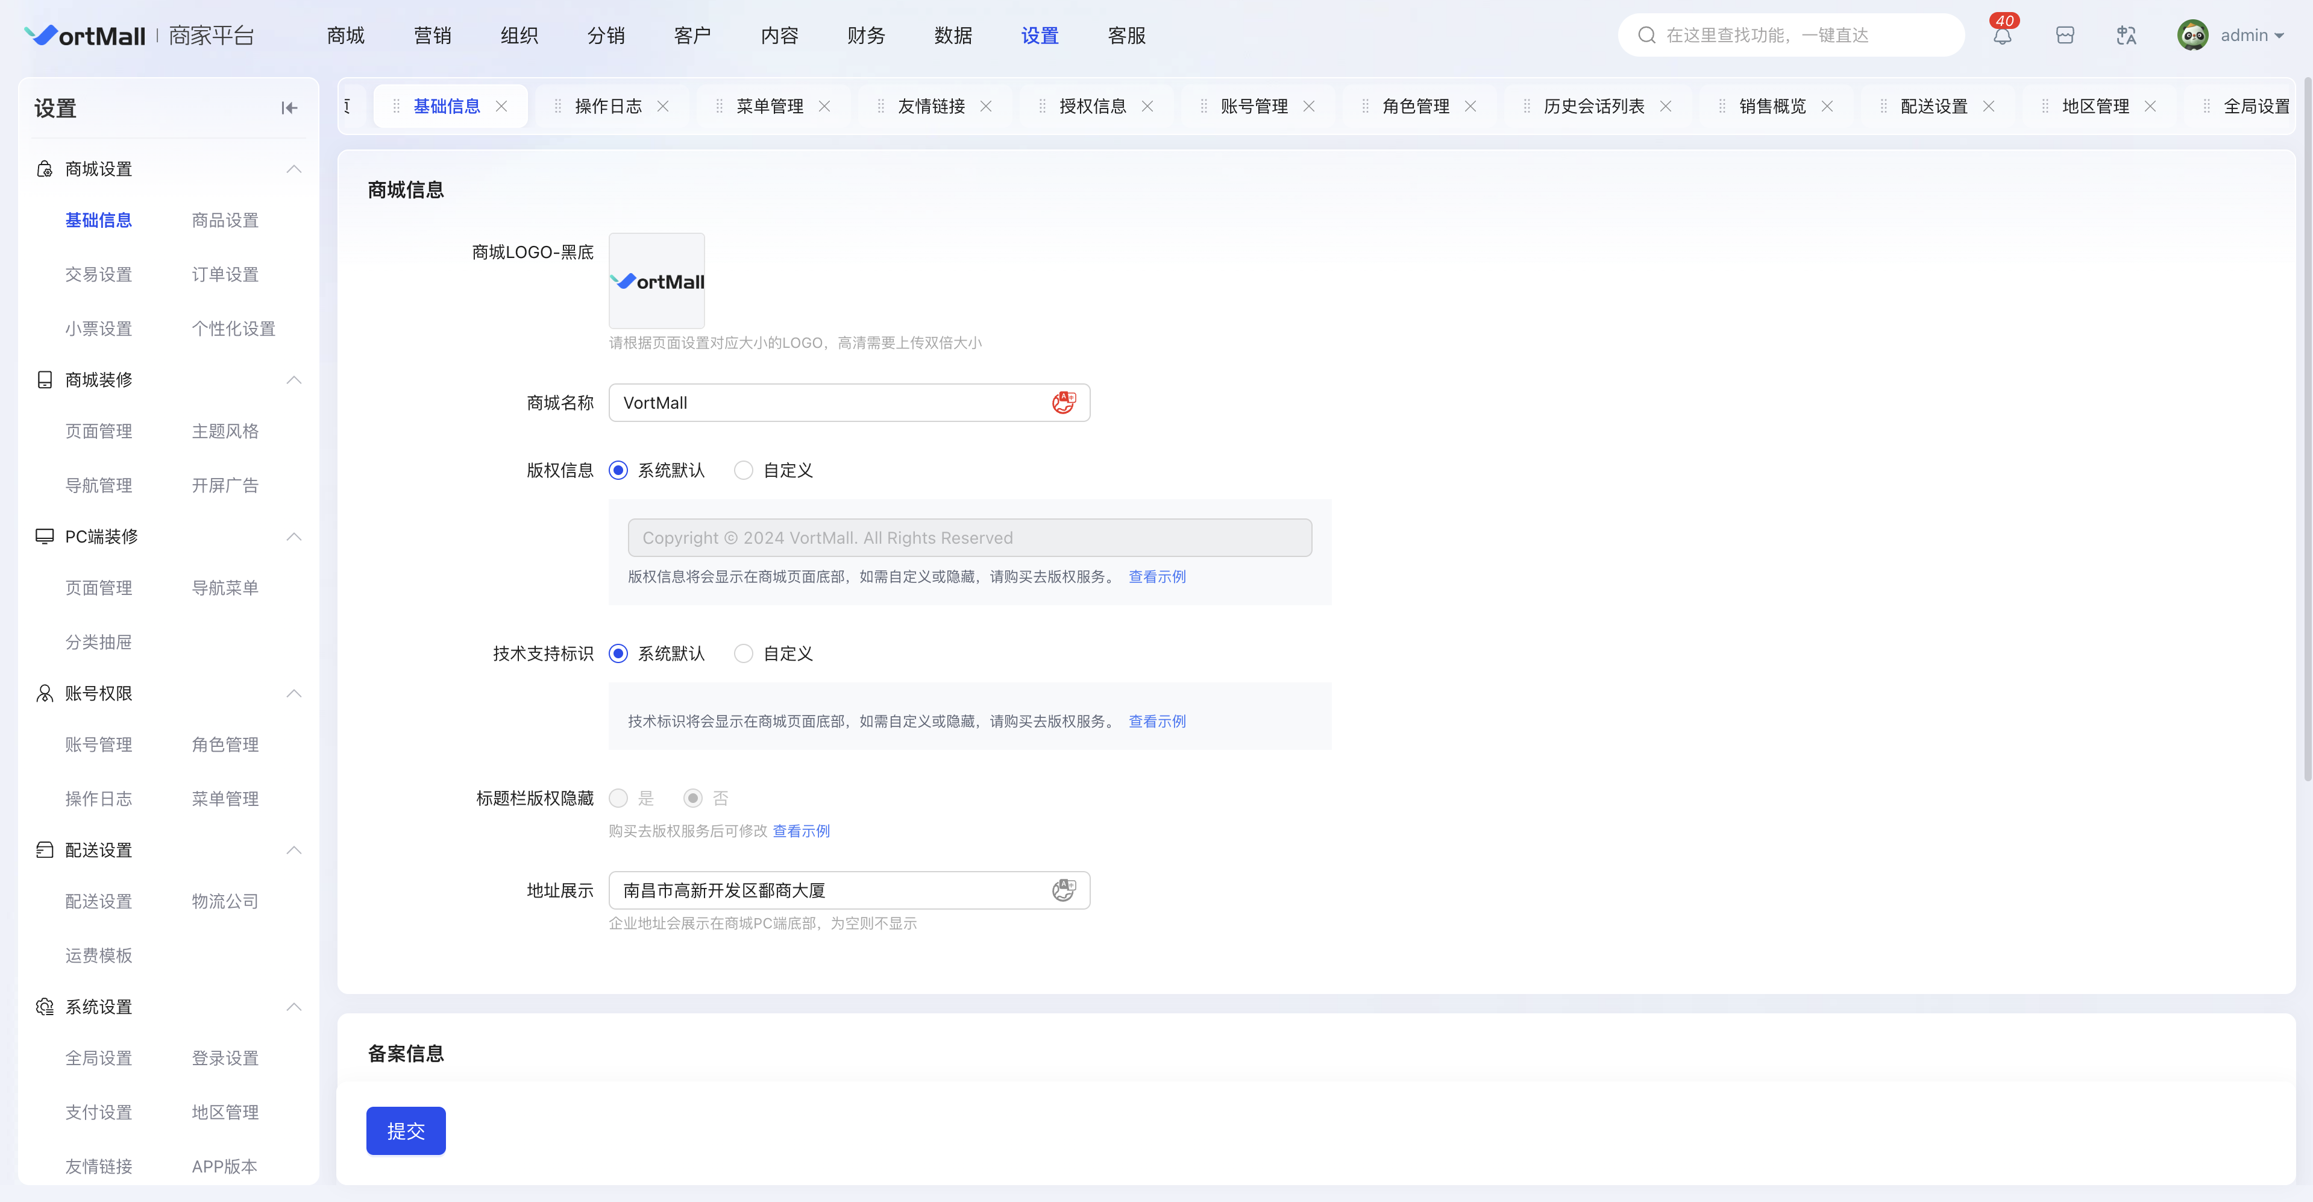Click translate icon in 地址展示 field
The width and height of the screenshot is (2313, 1202).
1063,890
